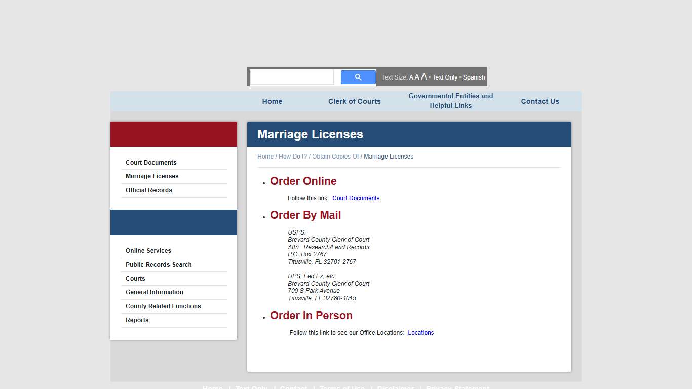This screenshot has height=389, width=692.
Task: Open the Locations link under Order in Person
Action: (420, 332)
